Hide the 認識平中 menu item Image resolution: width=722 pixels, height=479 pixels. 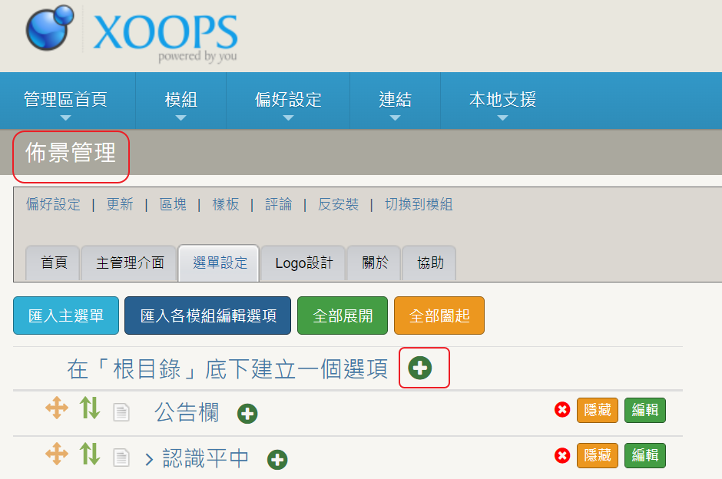598,456
